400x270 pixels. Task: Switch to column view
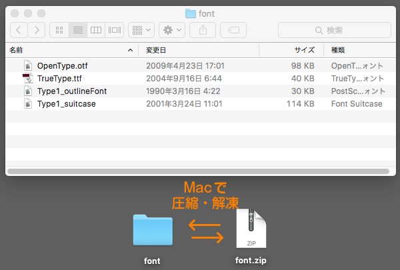click(96, 30)
